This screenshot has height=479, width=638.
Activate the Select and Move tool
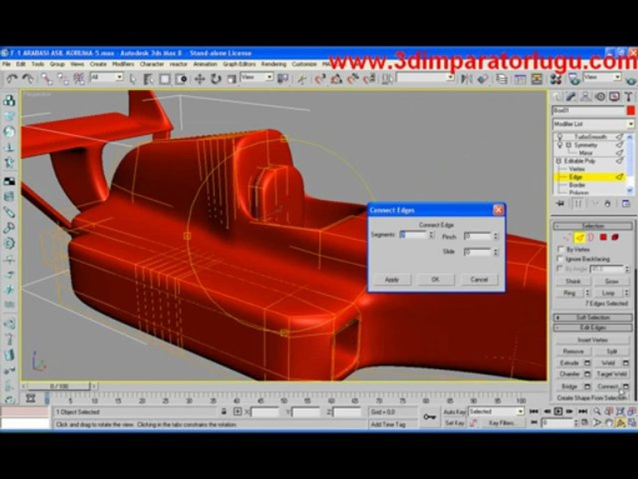click(199, 79)
